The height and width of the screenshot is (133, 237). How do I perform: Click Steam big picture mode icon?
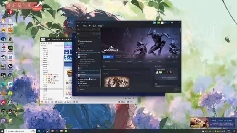(172, 23)
